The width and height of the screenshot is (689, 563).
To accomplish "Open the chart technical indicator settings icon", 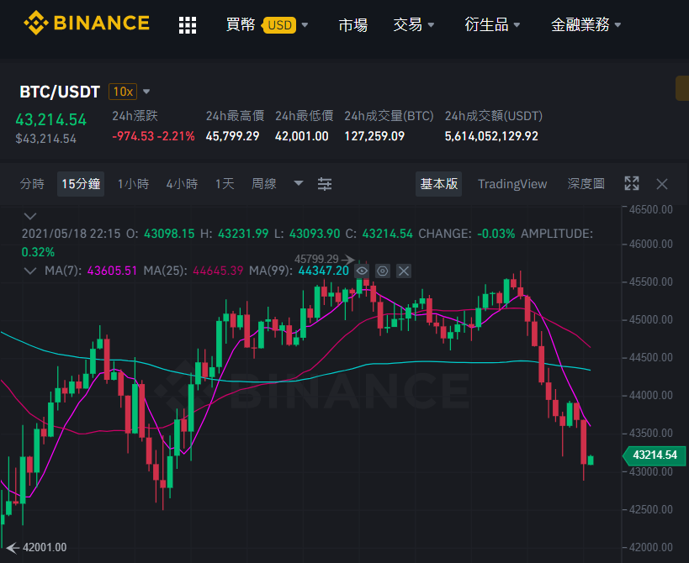I will pos(325,184).
